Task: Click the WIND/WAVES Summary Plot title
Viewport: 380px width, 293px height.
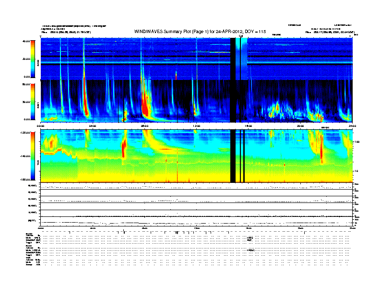Action: pyautogui.click(x=200, y=32)
